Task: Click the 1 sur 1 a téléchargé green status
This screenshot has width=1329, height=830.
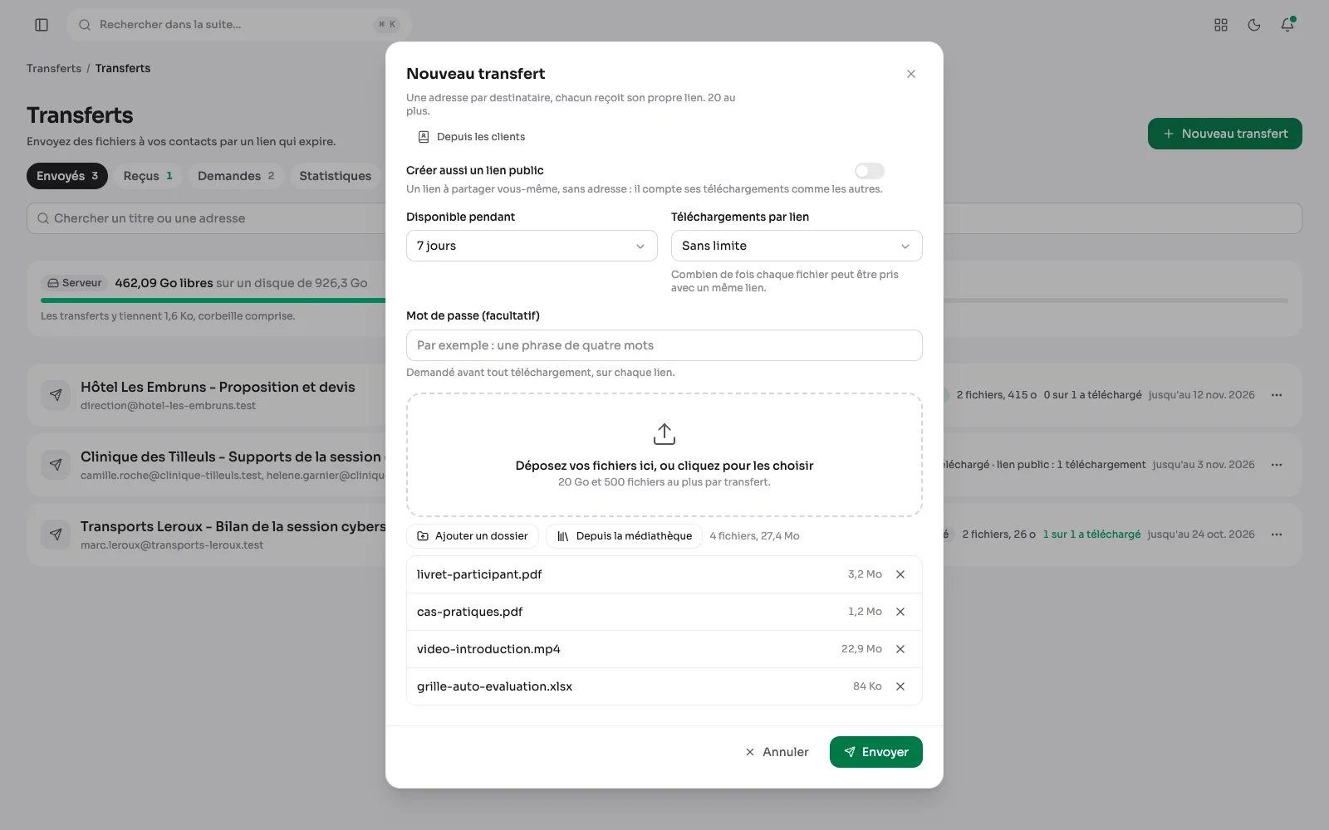Action: click(x=1091, y=535)
